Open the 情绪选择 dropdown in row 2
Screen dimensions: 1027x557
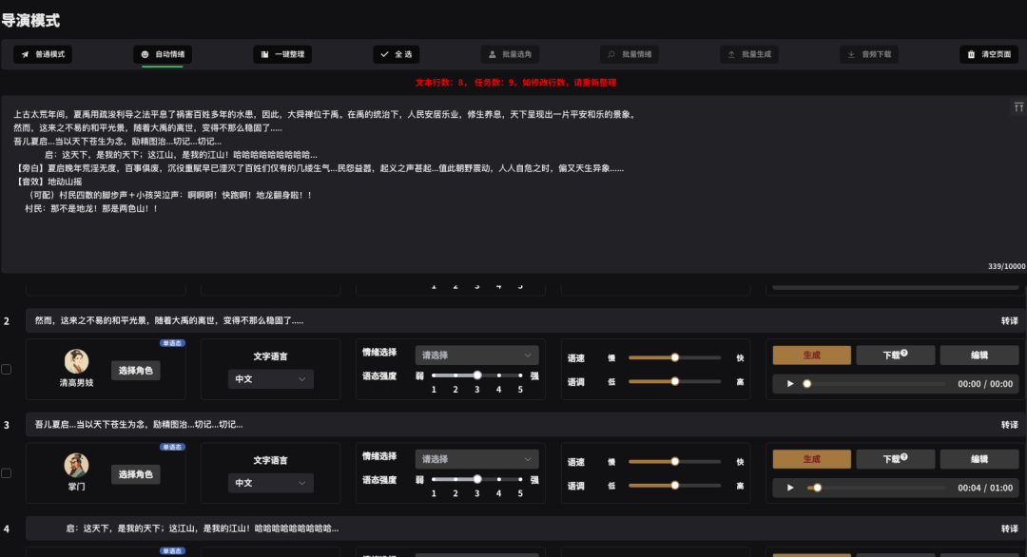pyautogui.click(x=476, y=355)
